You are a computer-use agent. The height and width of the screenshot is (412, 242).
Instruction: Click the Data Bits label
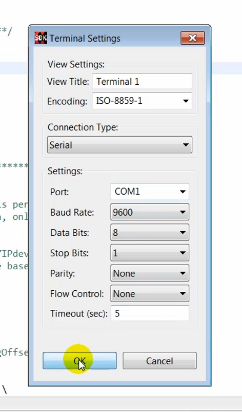tap(70, 233)
